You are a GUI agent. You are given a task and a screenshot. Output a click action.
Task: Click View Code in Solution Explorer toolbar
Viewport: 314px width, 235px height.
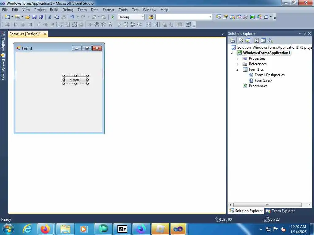coord(257,41)
